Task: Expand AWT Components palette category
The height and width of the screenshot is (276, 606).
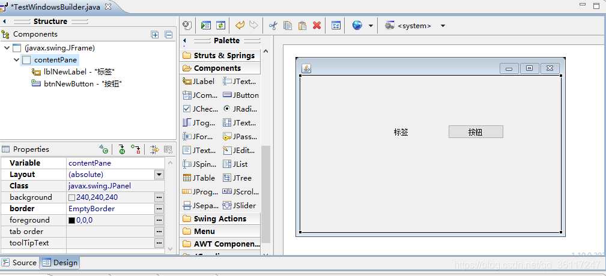Action: [x=220, y=244]
